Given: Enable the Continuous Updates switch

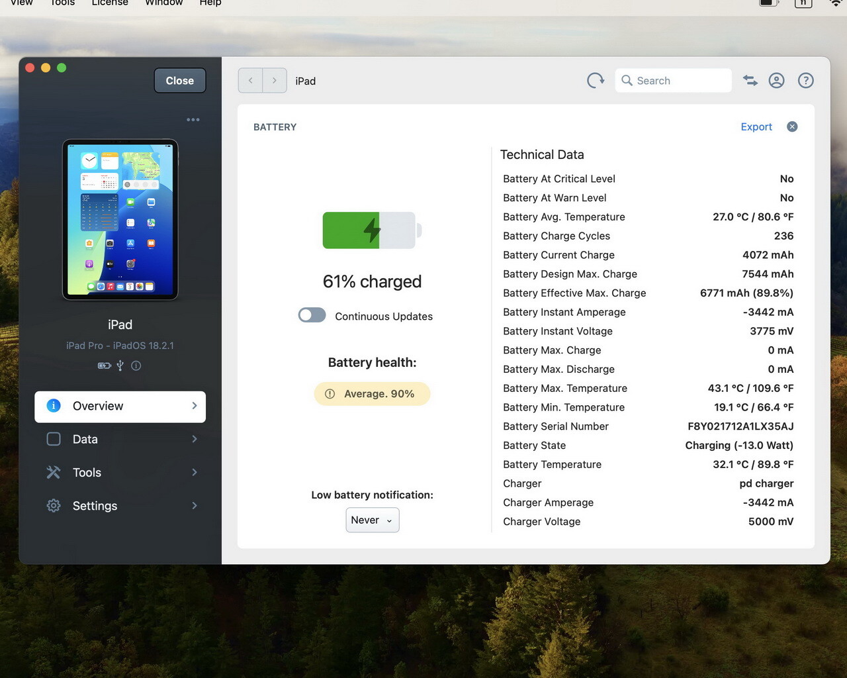Looking at the screenshot, I should (312, 316).
